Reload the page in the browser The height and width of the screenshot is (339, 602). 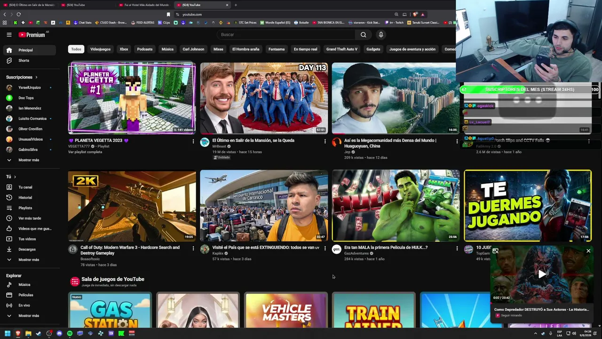pyautogui.click(x=18, y=15)
